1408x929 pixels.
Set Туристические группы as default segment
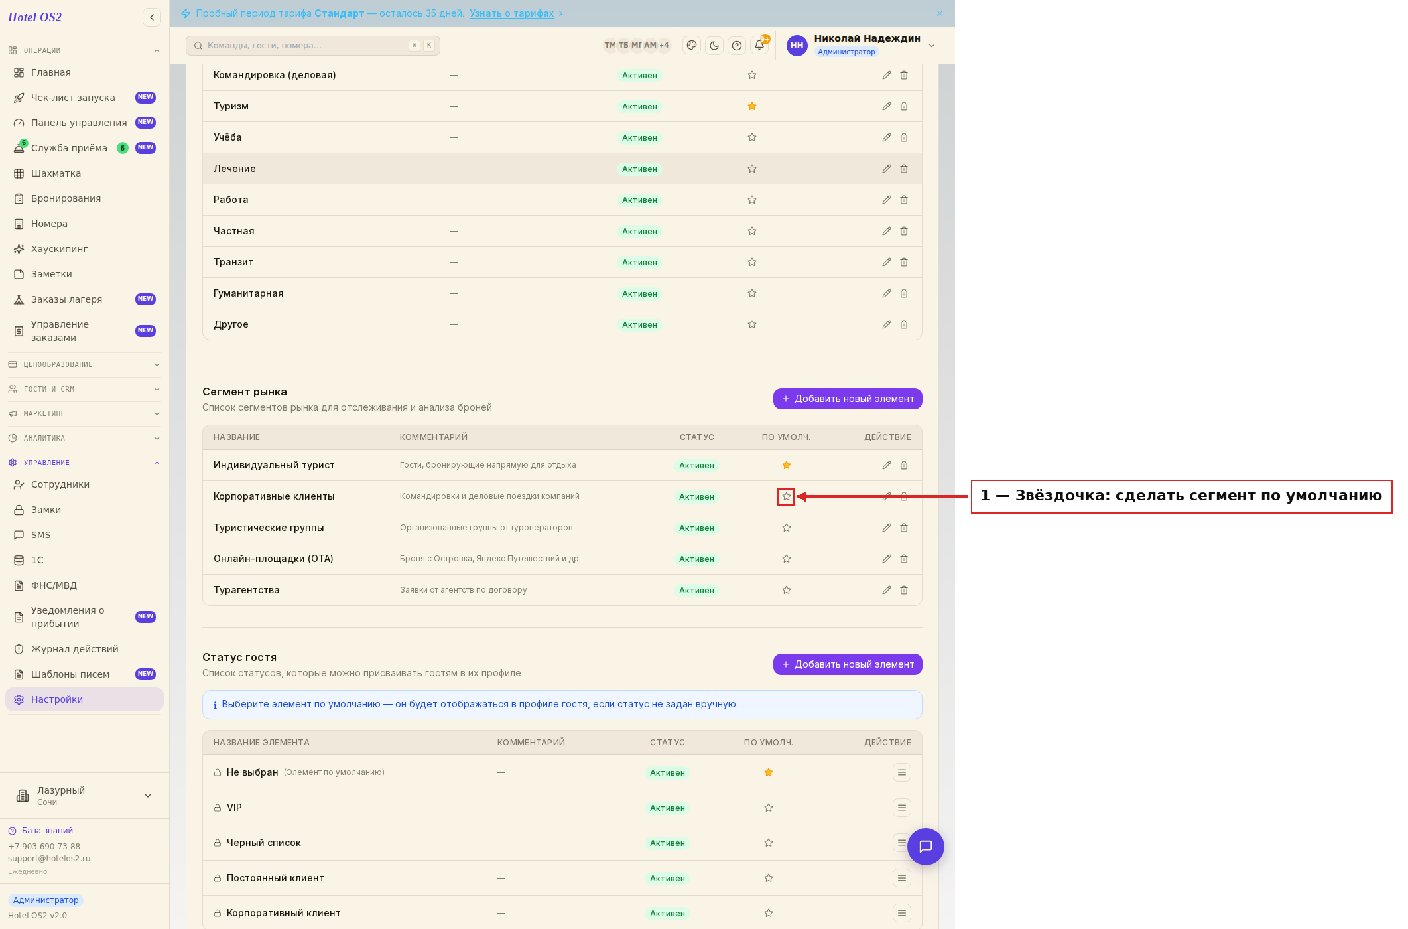787,528
